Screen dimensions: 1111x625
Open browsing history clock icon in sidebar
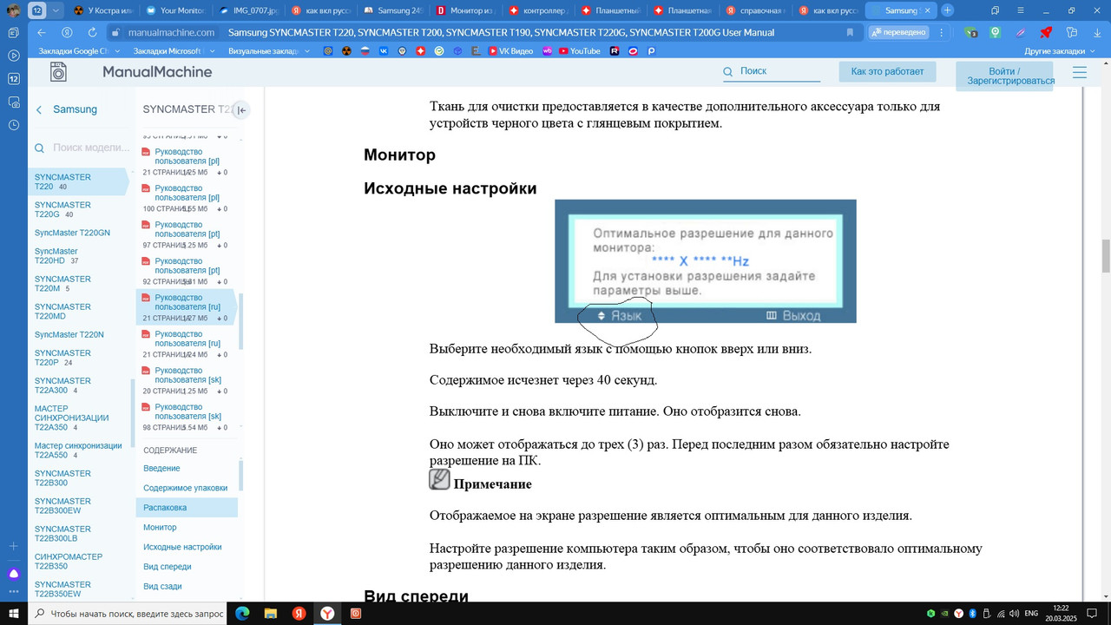coord(12,124)
